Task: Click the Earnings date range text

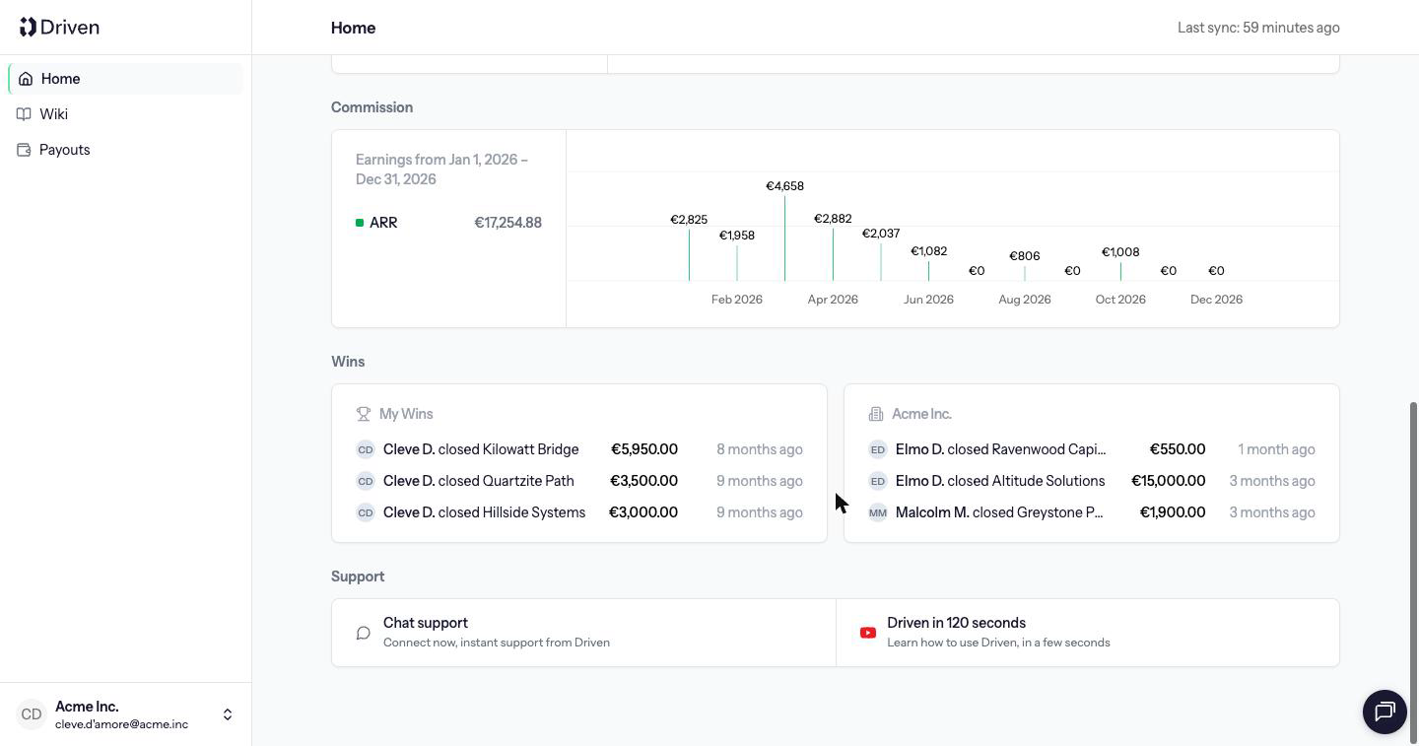Action: [441, 170]
